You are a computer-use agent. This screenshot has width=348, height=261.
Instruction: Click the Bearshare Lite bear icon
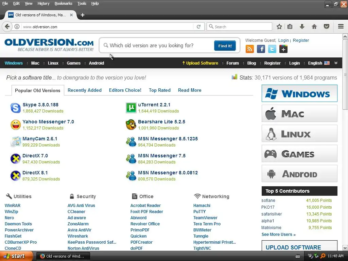point(131,125)
